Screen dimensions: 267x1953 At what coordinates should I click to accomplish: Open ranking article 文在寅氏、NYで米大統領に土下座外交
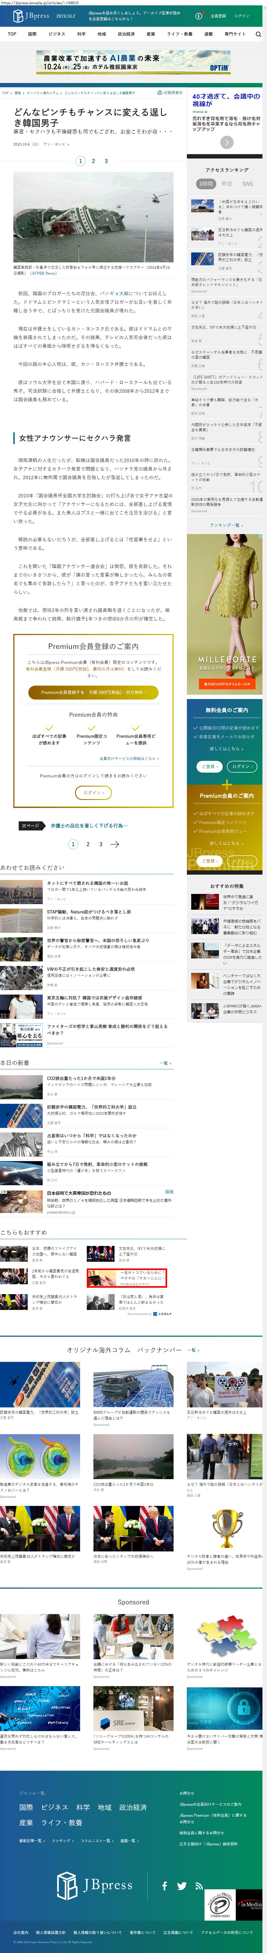[224, 327]
